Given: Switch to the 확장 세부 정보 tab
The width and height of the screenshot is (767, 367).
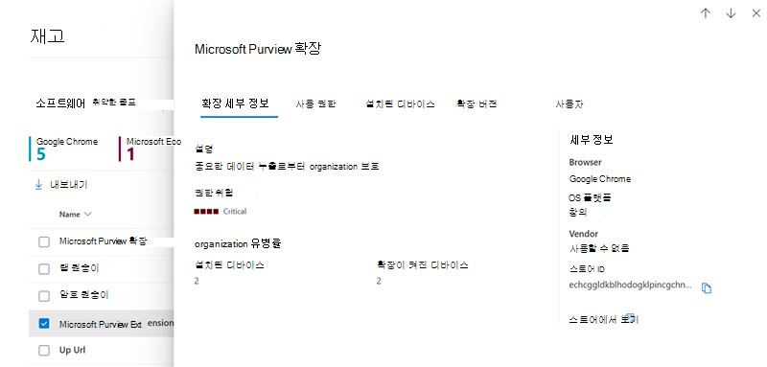Looking at the screenshot, I should (236, 104).
